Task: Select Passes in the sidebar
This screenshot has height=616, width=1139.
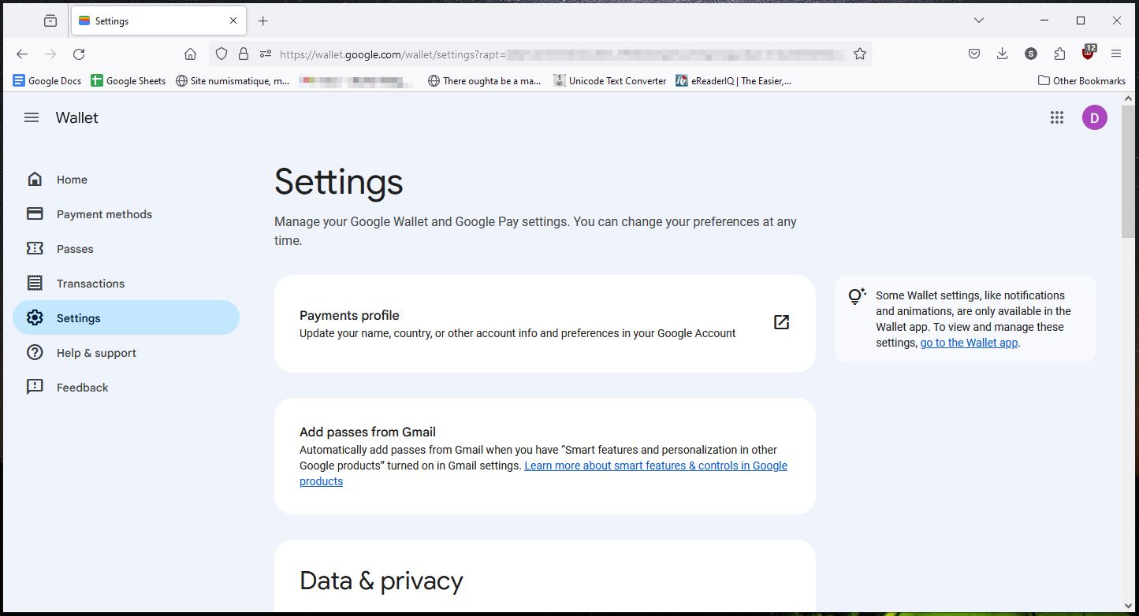Action: pos(126,249)
